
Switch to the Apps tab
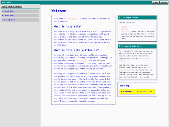4,6
